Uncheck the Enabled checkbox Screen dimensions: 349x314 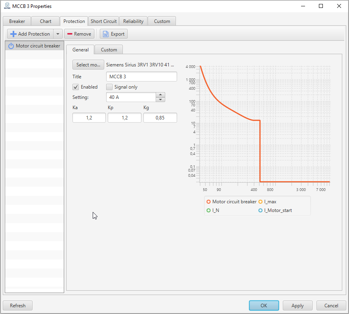click(76, 87)
